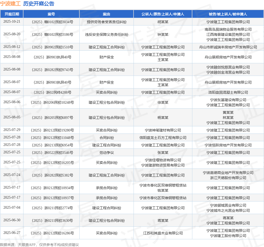The height and width of the screenshot is (247, 264).
Task: Click case number 赣0102民初3034号
Action: click(x=53, y=22)
